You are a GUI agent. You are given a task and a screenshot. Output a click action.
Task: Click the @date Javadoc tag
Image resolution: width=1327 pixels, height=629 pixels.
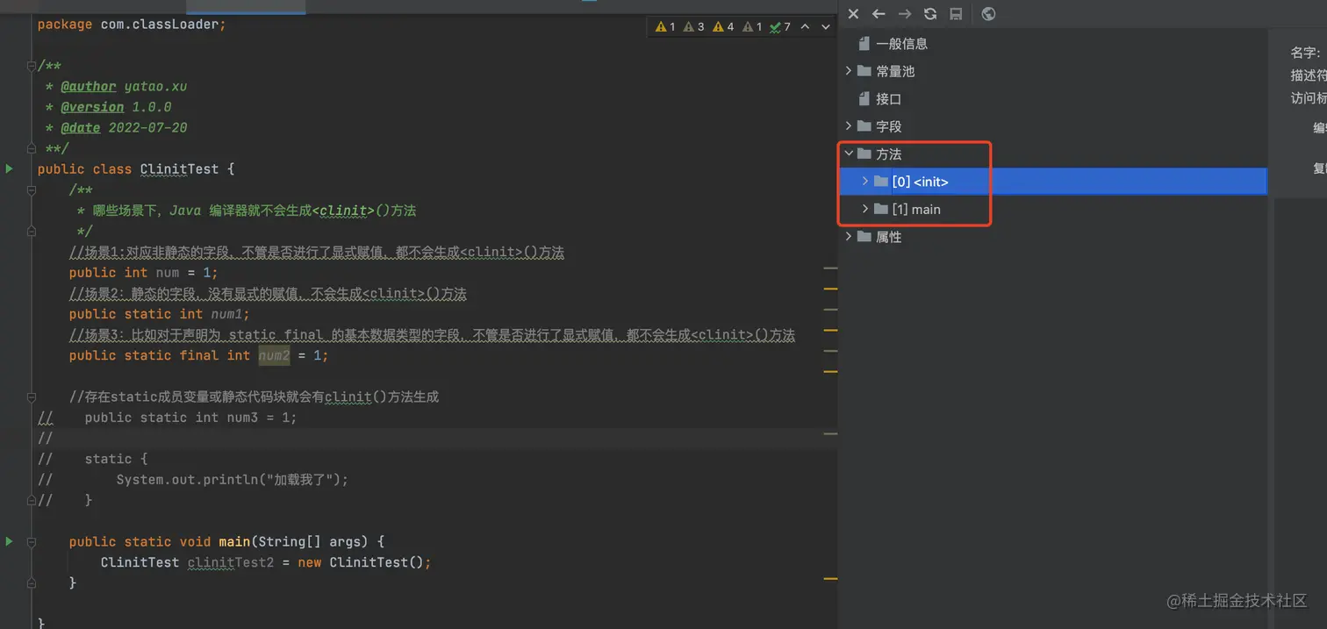81,128
